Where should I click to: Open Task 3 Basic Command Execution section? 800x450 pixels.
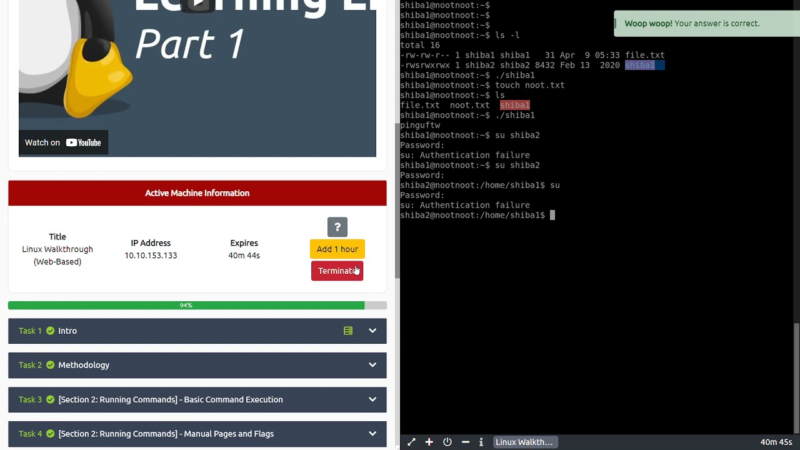[197, 399]
